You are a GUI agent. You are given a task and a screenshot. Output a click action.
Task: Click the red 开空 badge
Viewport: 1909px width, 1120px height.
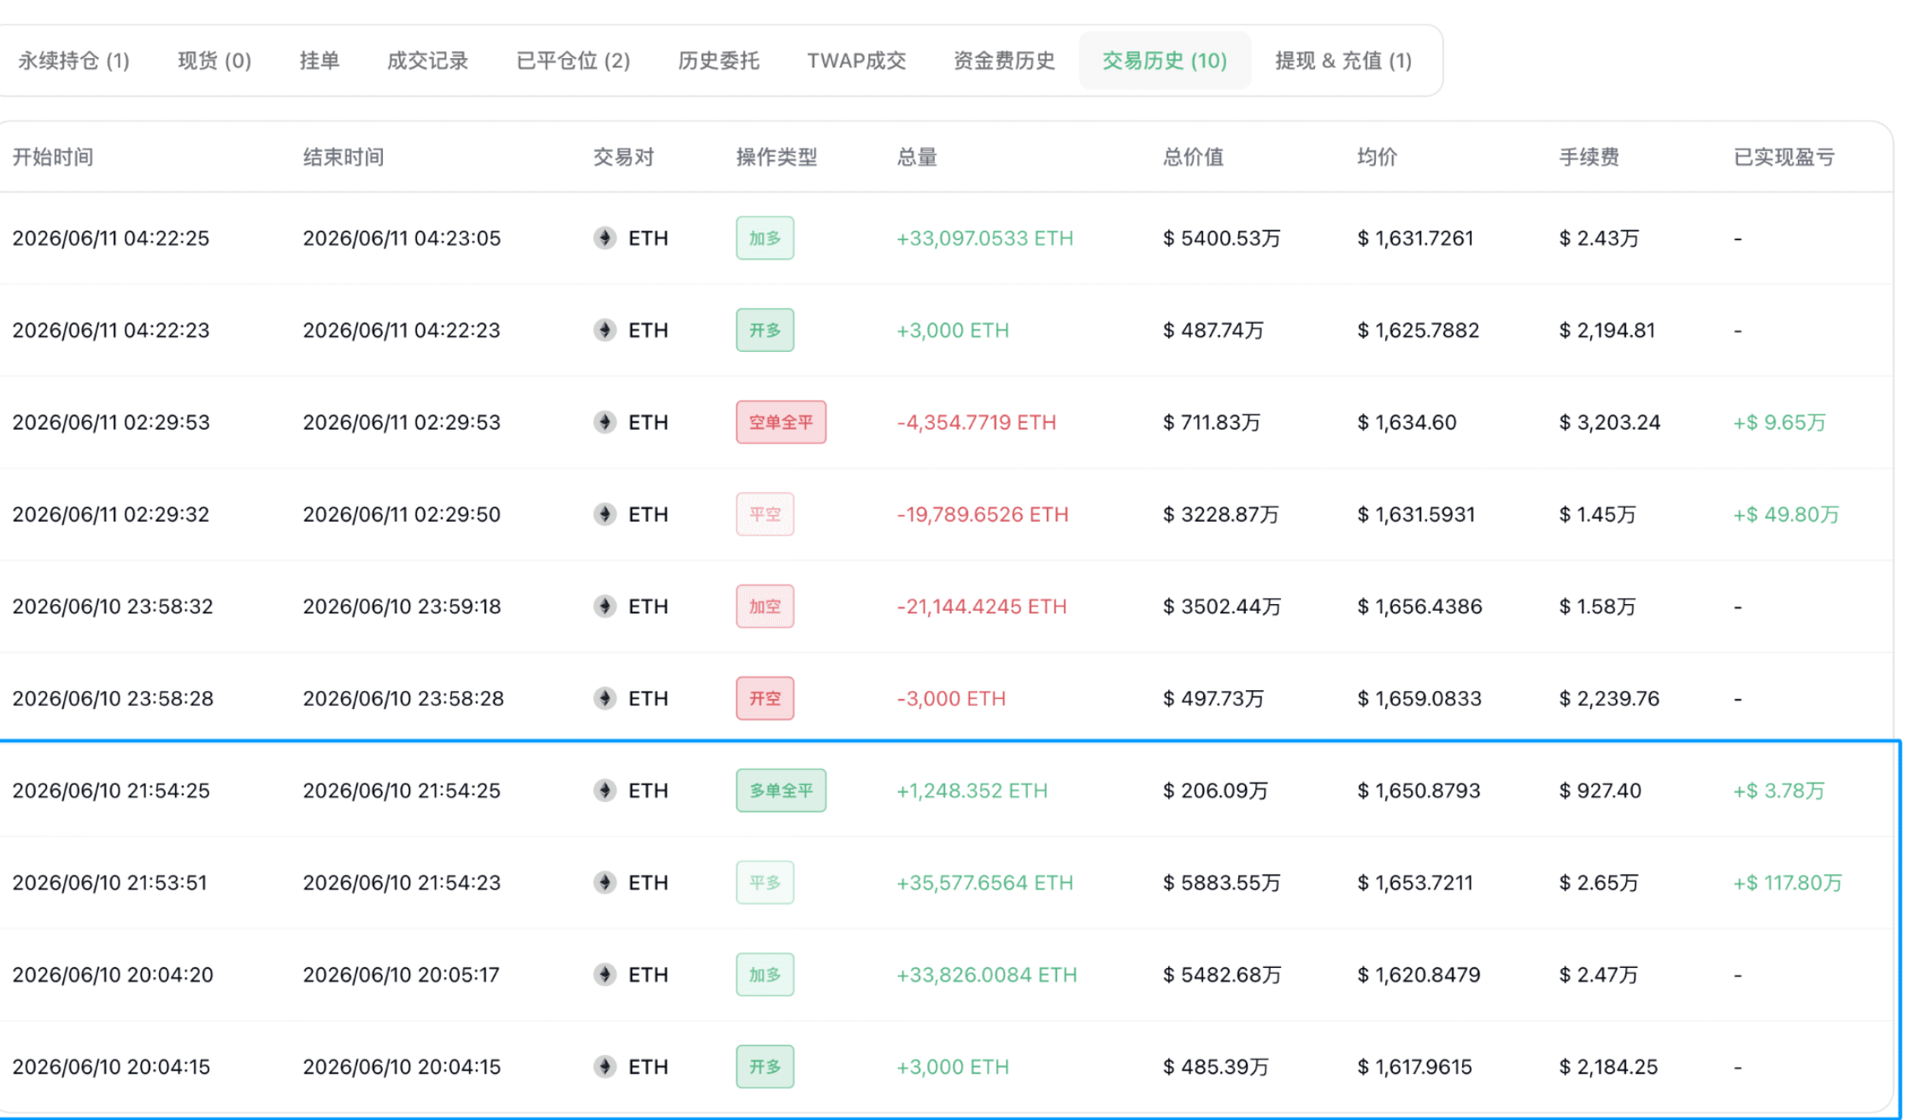(765, 698)
